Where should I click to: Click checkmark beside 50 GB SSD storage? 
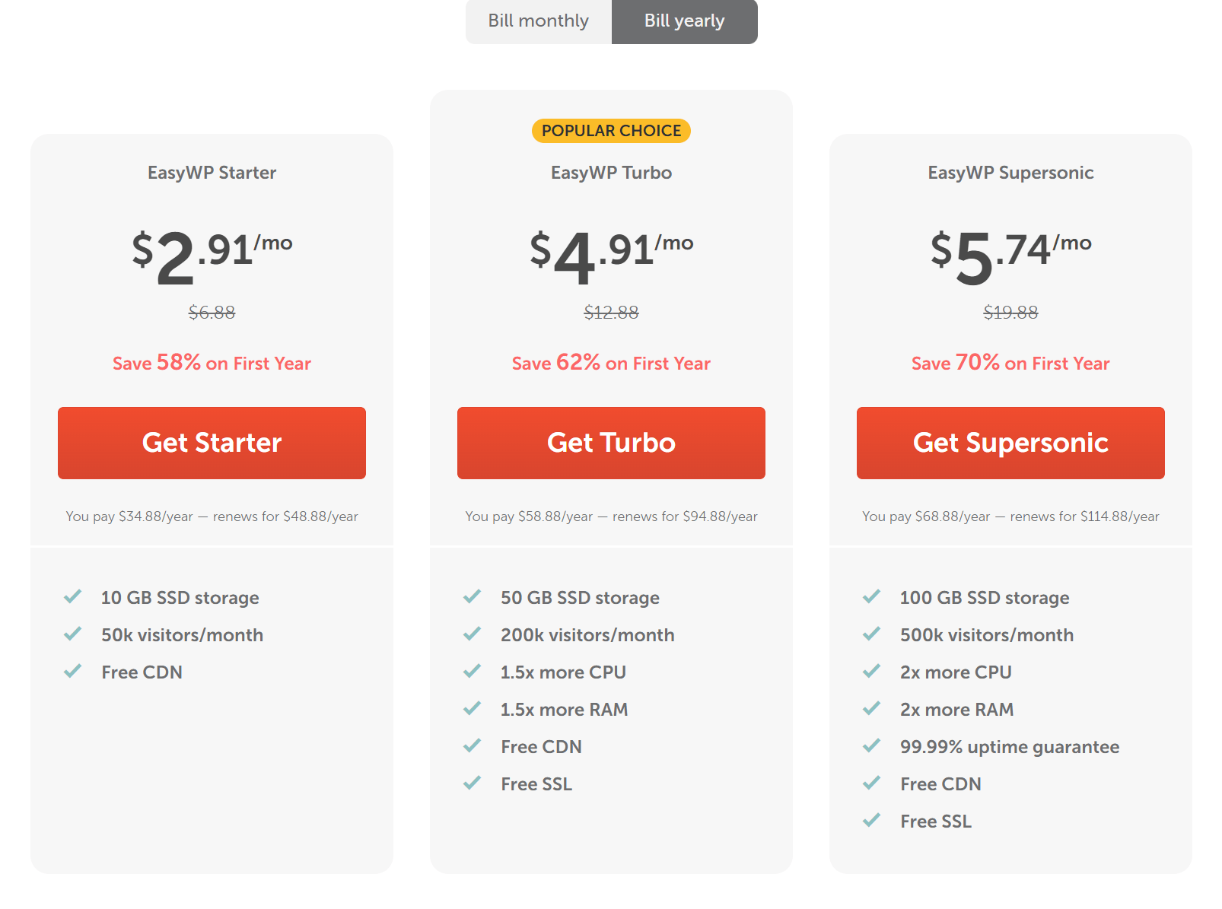click(x=473, y=596)
